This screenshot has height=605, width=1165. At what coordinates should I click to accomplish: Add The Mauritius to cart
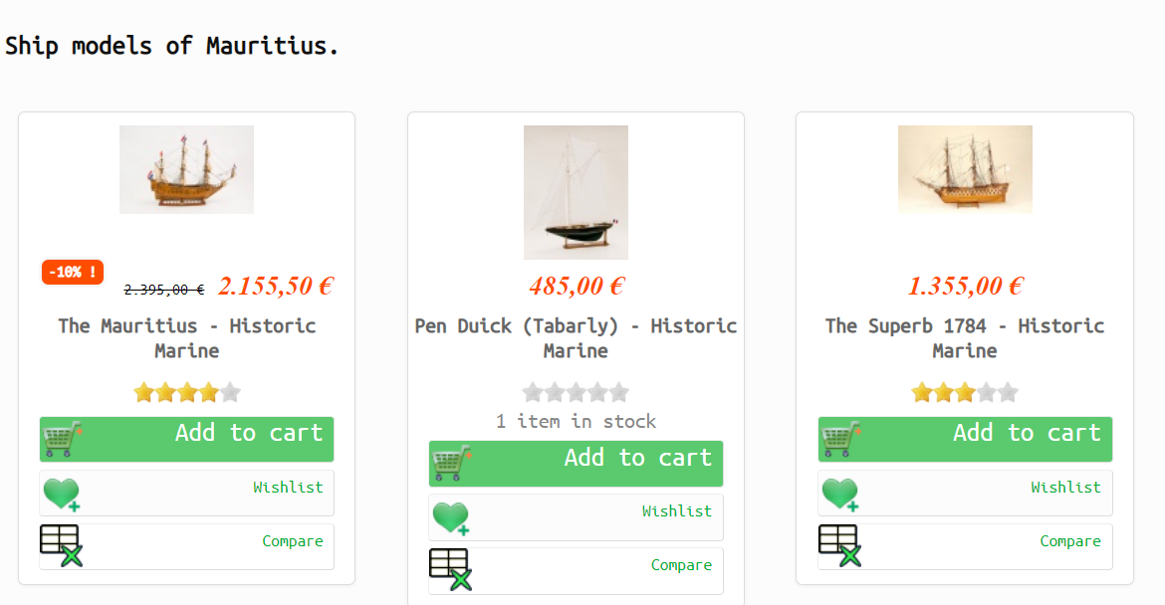pos(248,434)
